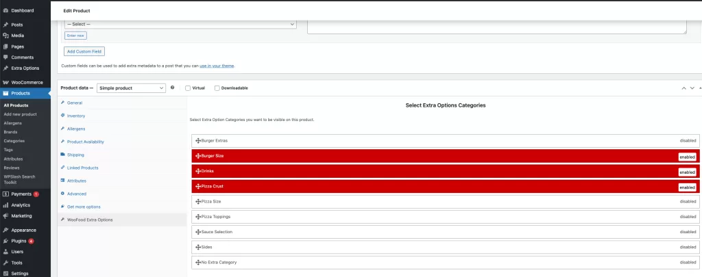
Task: Click the Enter new button
Action: click(x=75, y=36)
